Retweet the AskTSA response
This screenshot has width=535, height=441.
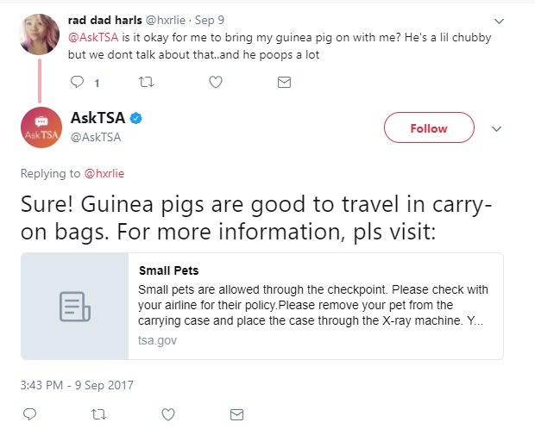click(98, 414)
